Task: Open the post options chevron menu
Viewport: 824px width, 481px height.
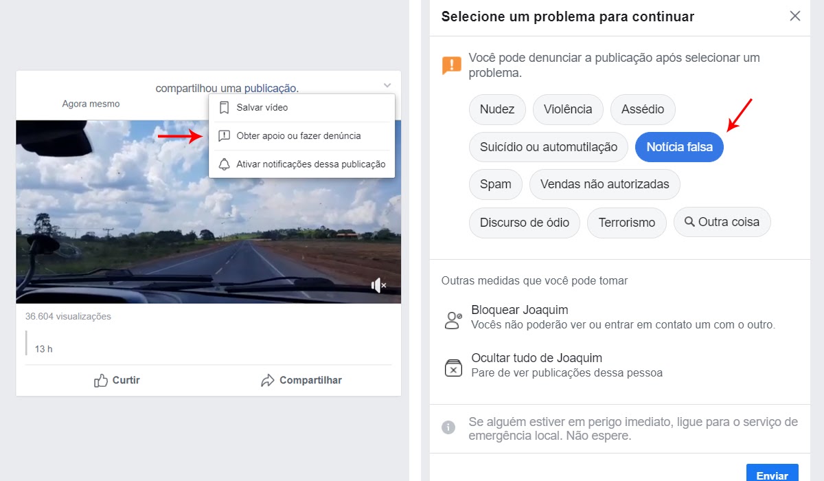Action: tap(387, 86)
